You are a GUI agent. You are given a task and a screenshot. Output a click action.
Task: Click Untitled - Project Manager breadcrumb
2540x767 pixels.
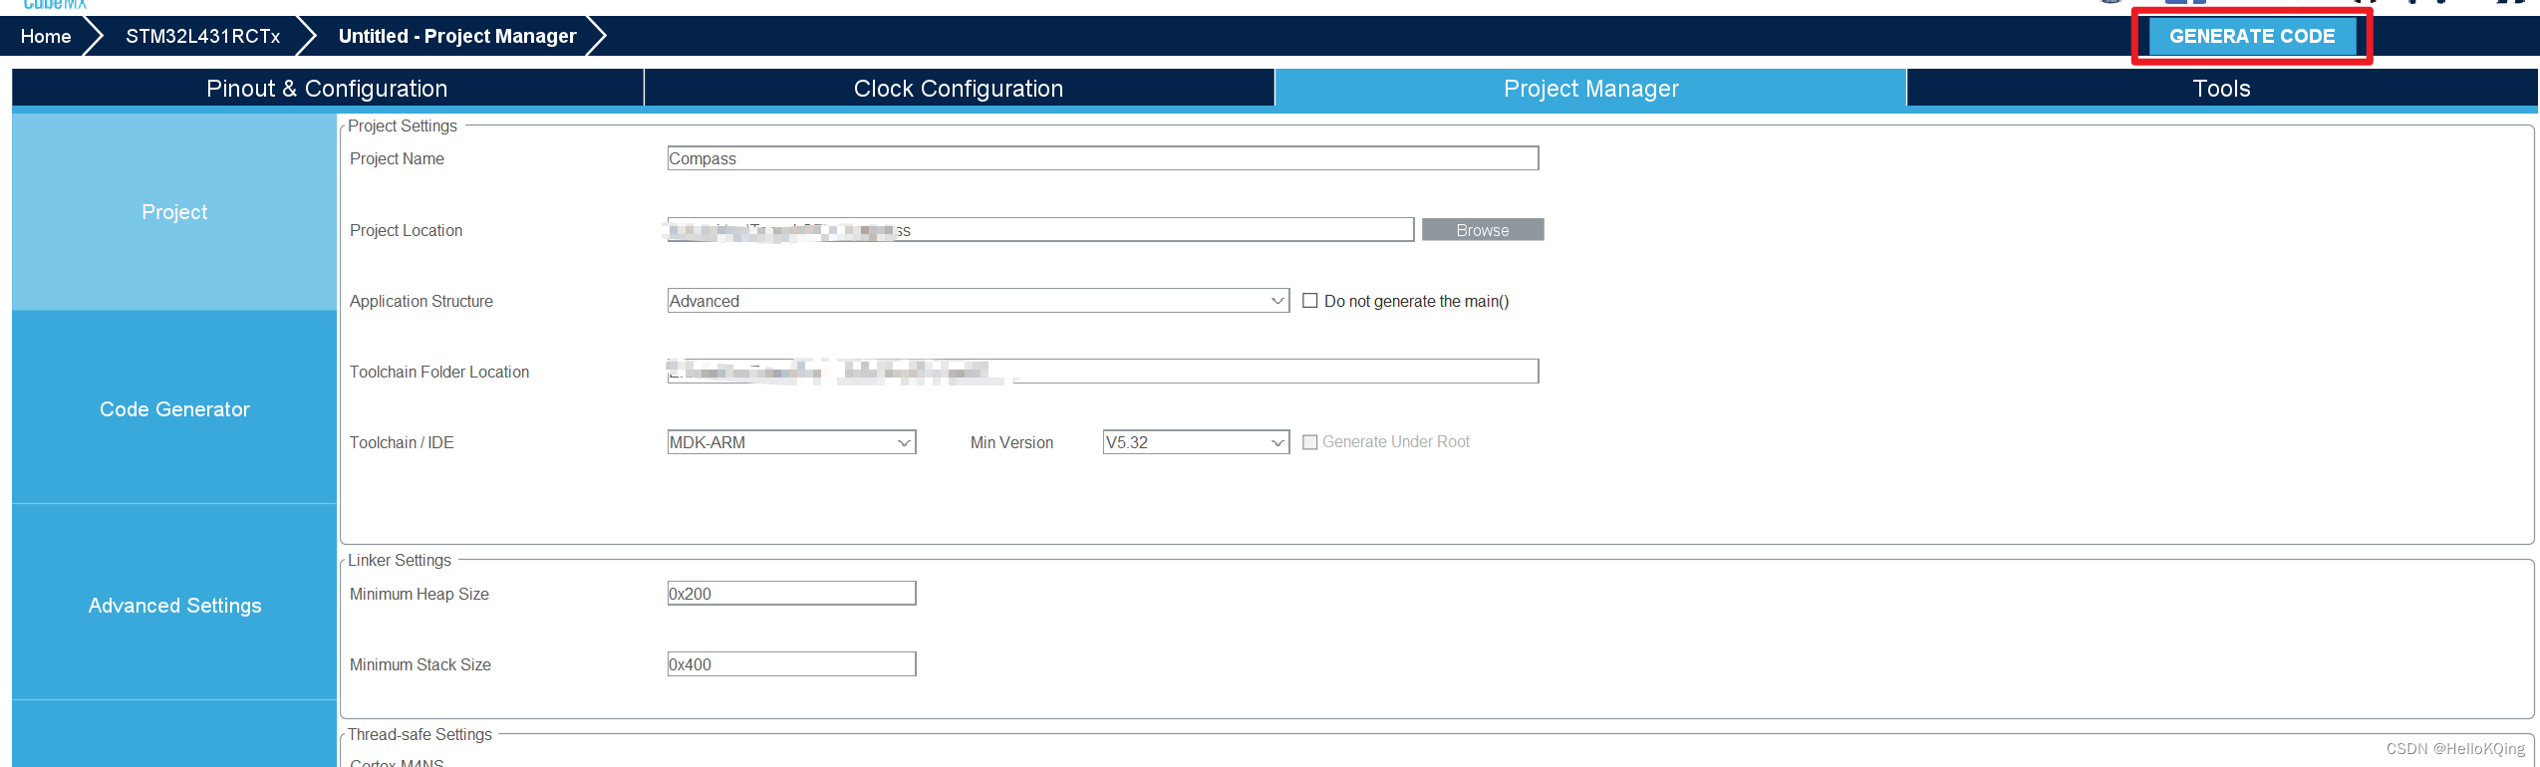pyautogui.click(x=457, y=36)
